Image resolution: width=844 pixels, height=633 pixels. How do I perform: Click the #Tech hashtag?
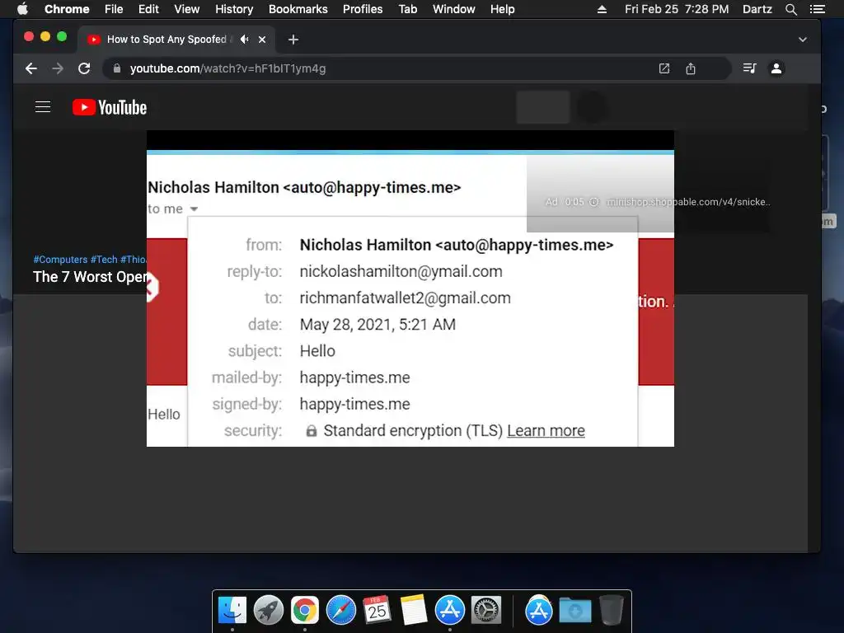point(104,260)
